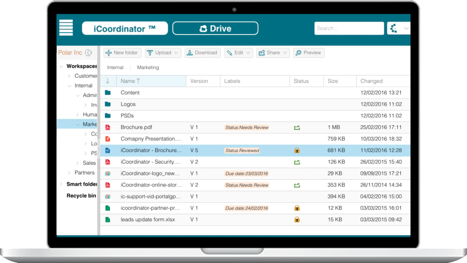Click lock icon on icoordinator-partner-pr row
Screen dimensions: 467x263
[x=297, y=208]
